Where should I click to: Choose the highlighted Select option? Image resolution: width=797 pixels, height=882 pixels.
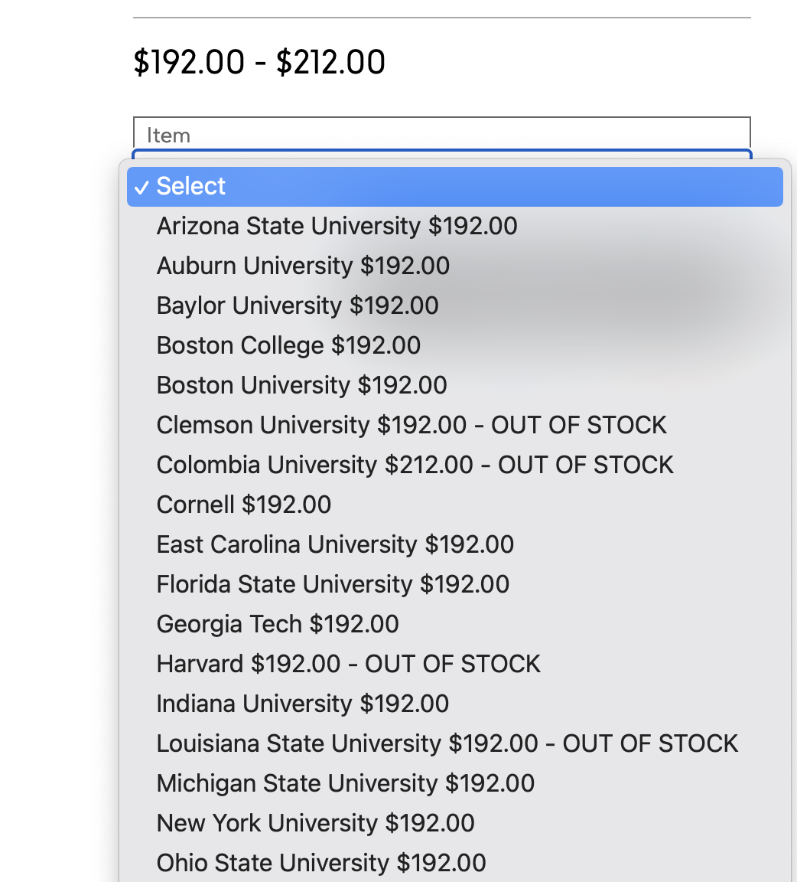pos(454,187)
